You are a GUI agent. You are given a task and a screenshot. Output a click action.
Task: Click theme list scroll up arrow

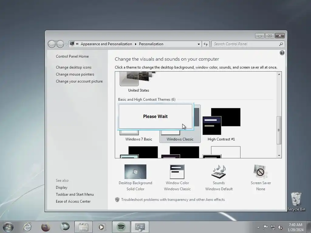[x=279, y=74]
